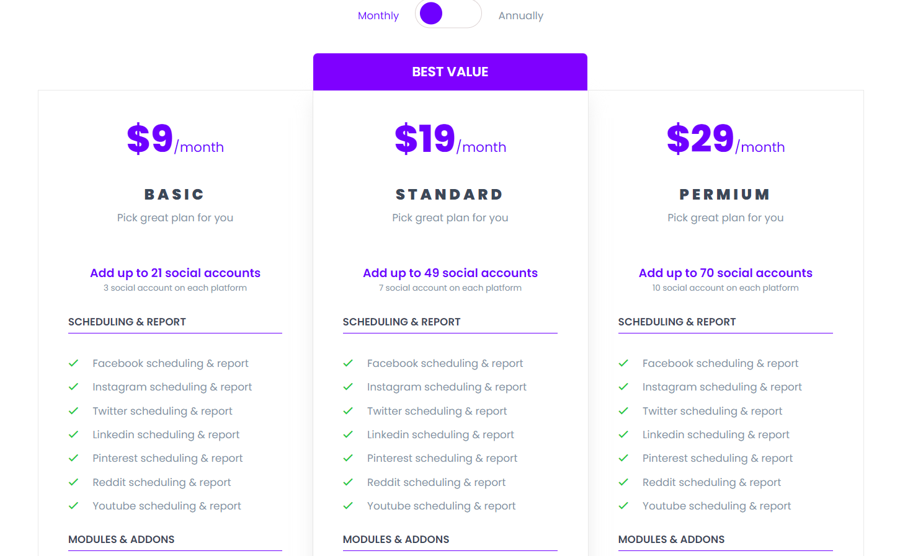The image size is (900, 556).
Task: Click checkmark beside Basic Facebook scheduling
Action: 73,363
